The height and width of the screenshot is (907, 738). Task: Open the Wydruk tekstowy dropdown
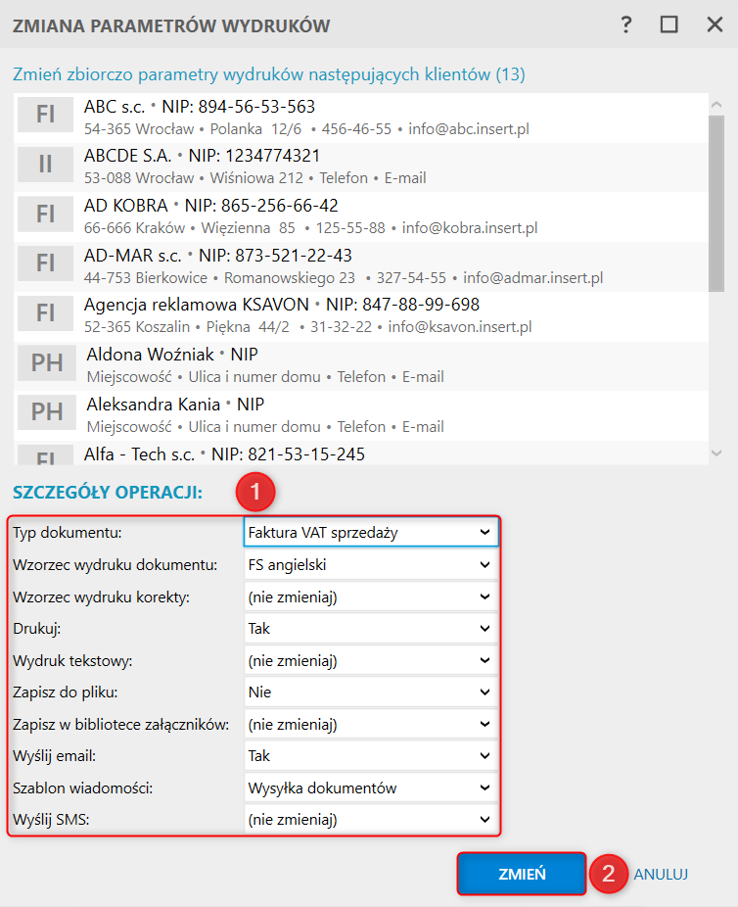(371, 660)
